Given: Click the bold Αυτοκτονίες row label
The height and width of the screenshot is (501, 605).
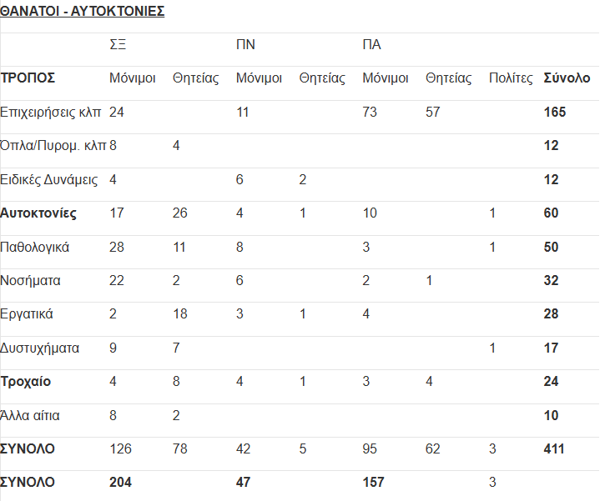Looking at the screenshot, I should pos(38,213).
